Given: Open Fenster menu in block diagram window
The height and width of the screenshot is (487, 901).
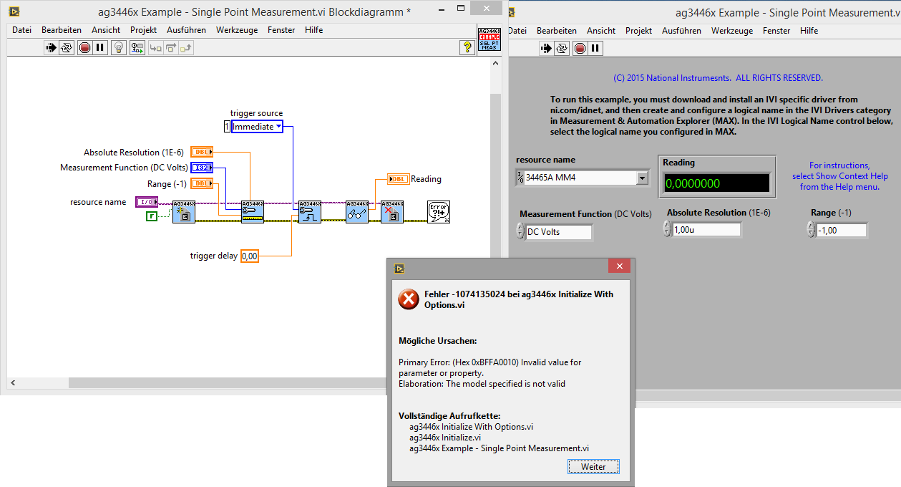Looking at the screenshot, I should click(x=281, y=30).
